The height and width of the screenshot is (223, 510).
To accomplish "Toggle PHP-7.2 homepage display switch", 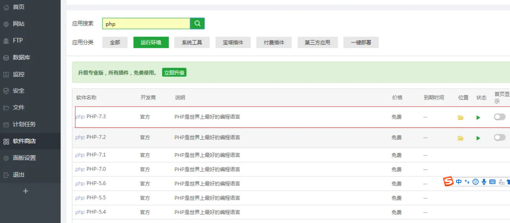I will click(x=499, y=137).
